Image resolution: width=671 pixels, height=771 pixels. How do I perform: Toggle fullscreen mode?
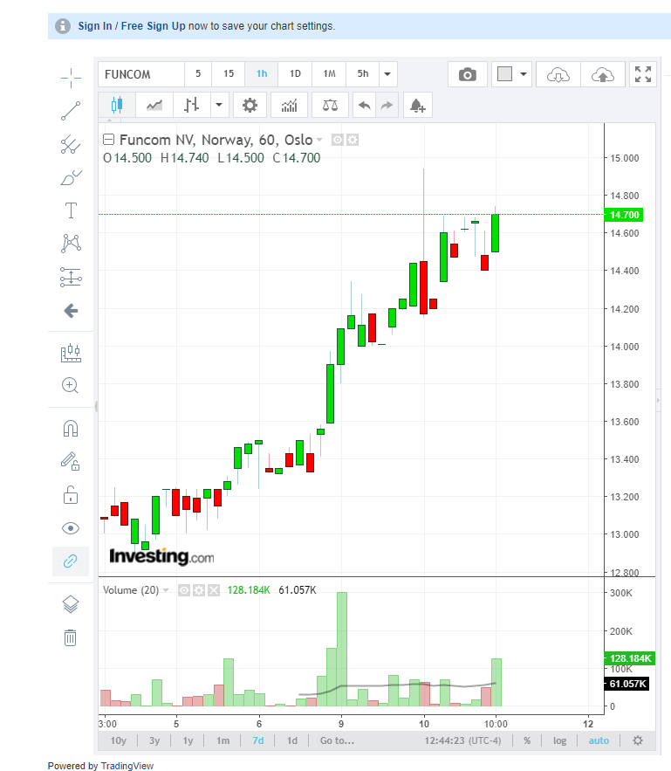pyautogui.click(x=643, y=74)
